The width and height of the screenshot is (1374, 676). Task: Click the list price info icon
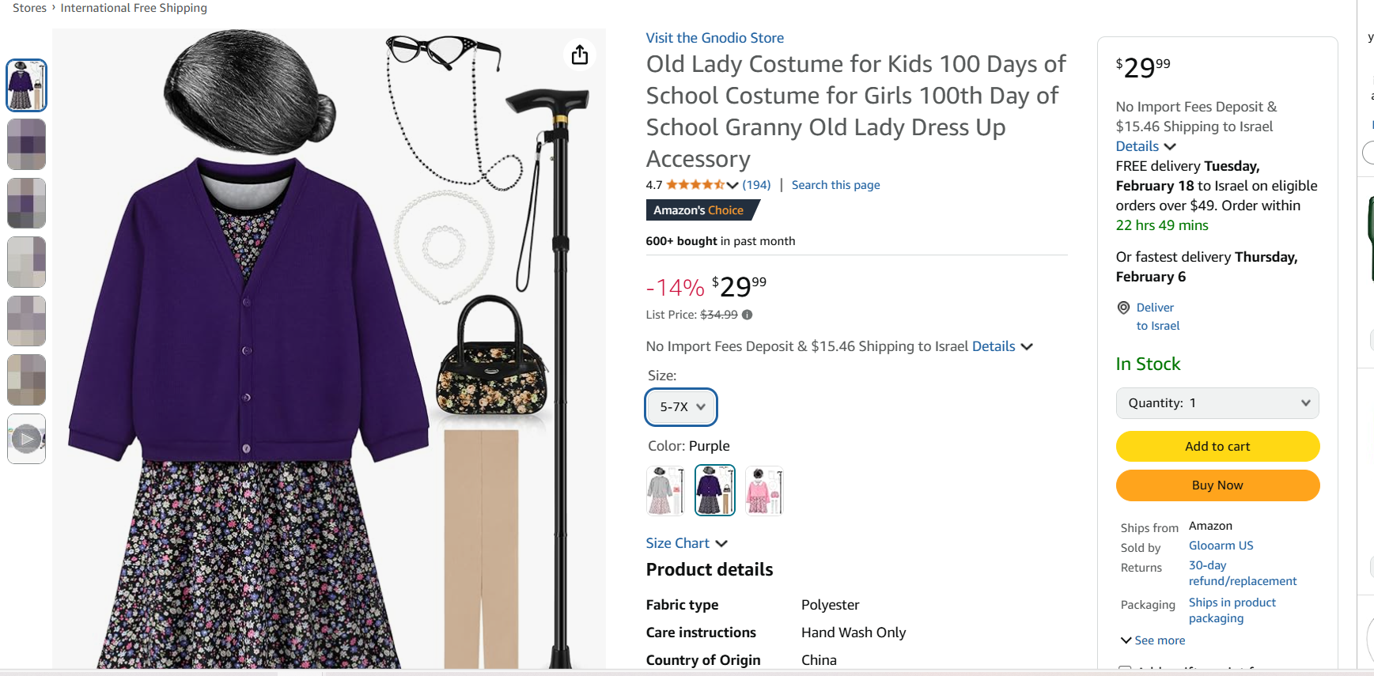point(748,315)
